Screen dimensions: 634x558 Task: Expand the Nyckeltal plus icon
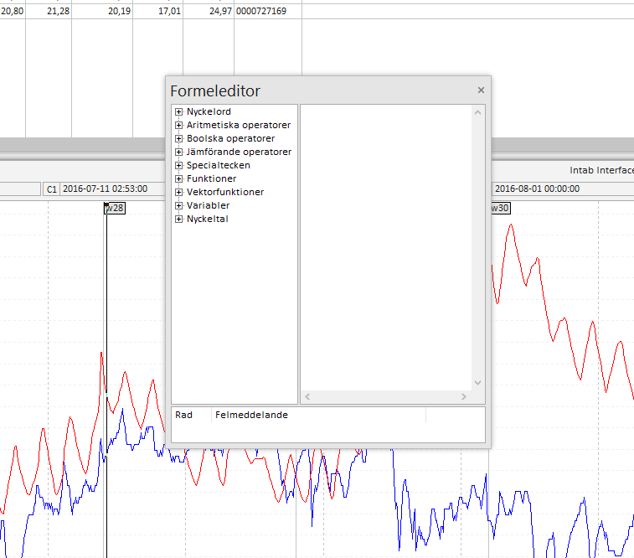click(x=178, y=219)
